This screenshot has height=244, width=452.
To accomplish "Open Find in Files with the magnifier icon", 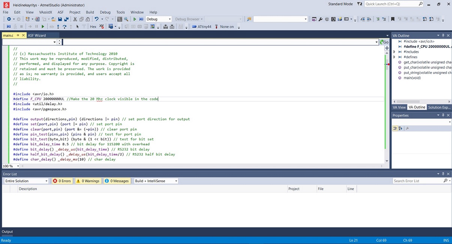I will coord(127,19).
